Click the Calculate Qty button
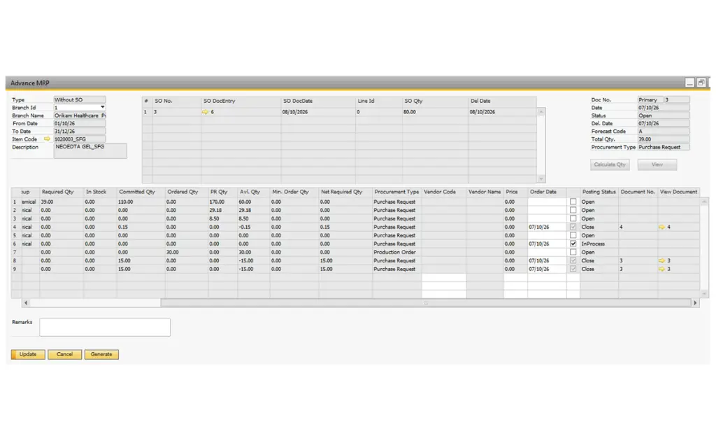The width and height of the screenshot is (716, 441). tap(610, 164)
